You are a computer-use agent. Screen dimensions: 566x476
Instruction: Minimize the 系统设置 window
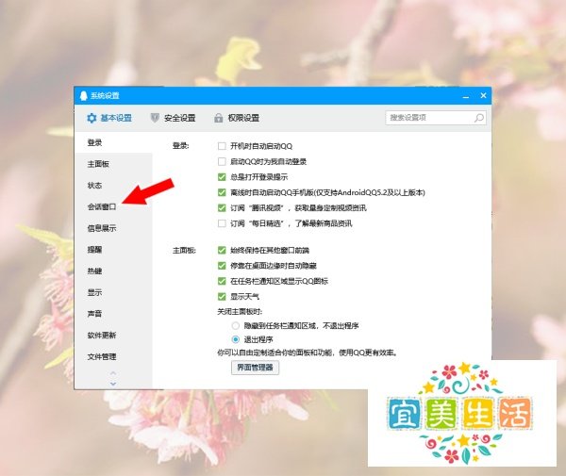(x=466, y=96)
